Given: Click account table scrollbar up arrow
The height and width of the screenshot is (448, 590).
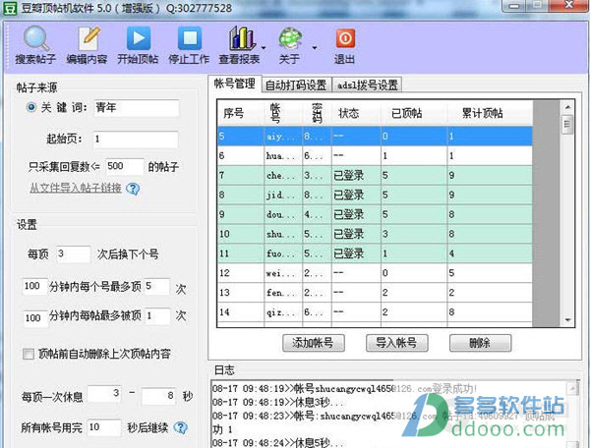Looking at the screenshot, I should point(567,107).
